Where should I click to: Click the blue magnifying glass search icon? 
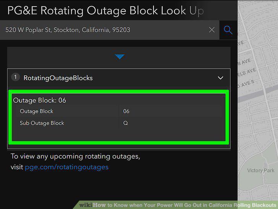pos(228,30)
